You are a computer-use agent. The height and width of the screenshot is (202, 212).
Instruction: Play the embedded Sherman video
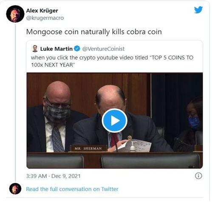[114, 121]
